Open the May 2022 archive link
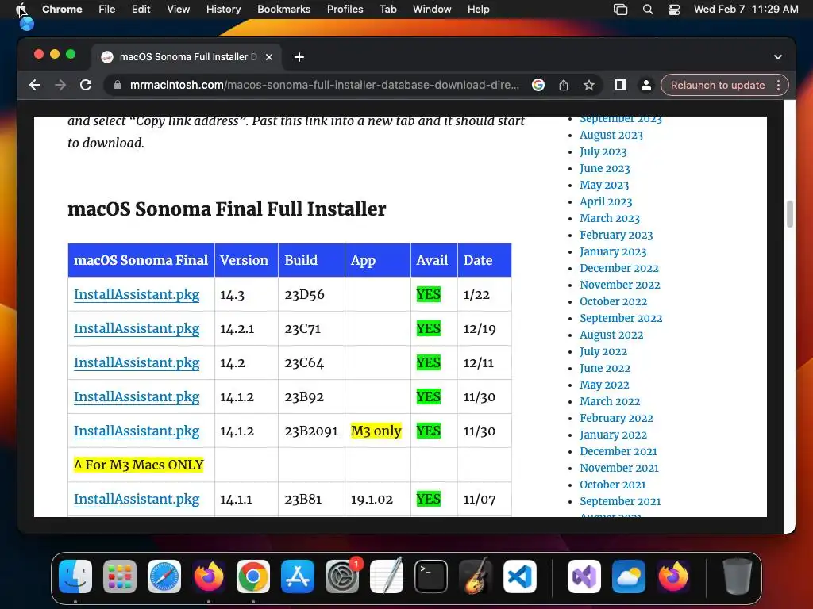 click(x=604, y=385)
